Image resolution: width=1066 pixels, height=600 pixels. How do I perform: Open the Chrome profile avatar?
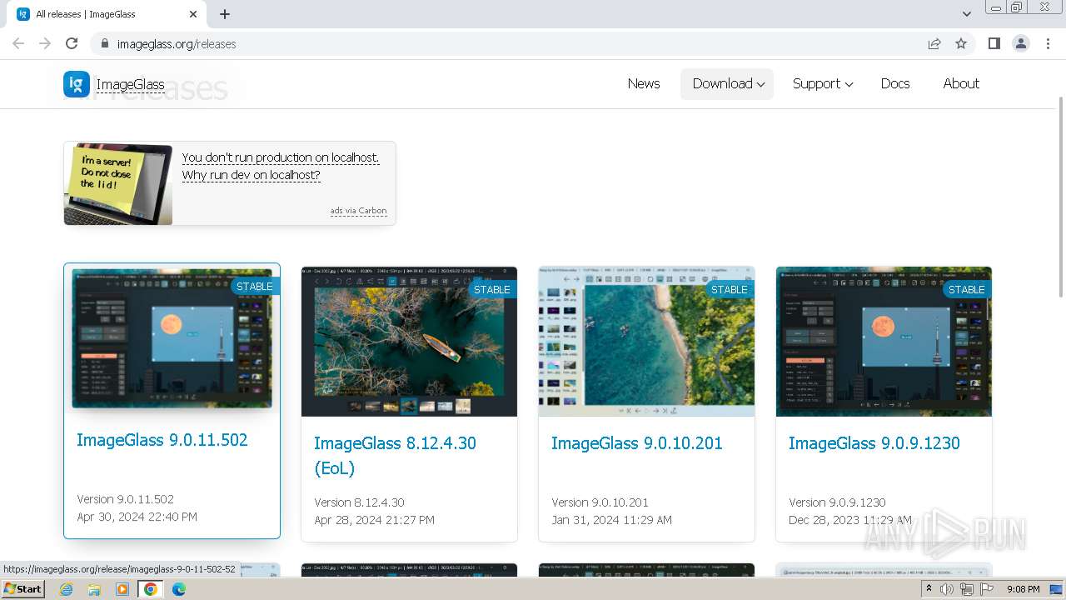coord(1021,43)
